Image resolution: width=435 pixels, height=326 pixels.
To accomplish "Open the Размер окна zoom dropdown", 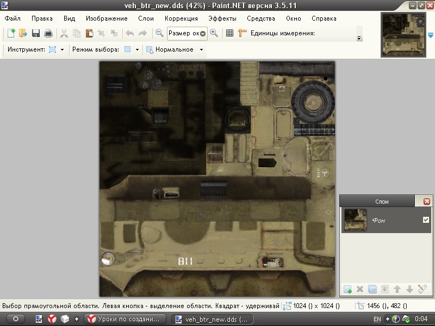I will 202,34.
